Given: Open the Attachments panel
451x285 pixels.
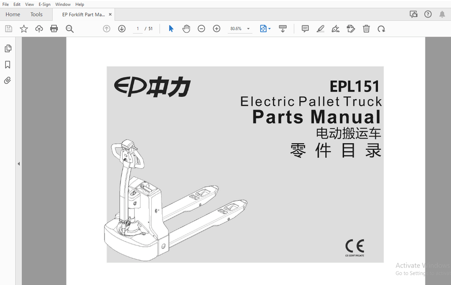Looking at the screenshot, I should pos(8,80).
